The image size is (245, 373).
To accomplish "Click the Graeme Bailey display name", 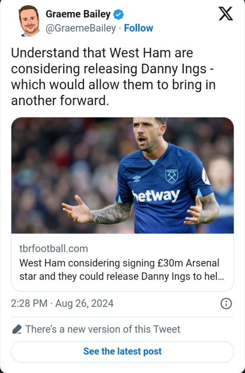I will click(78, 14).
